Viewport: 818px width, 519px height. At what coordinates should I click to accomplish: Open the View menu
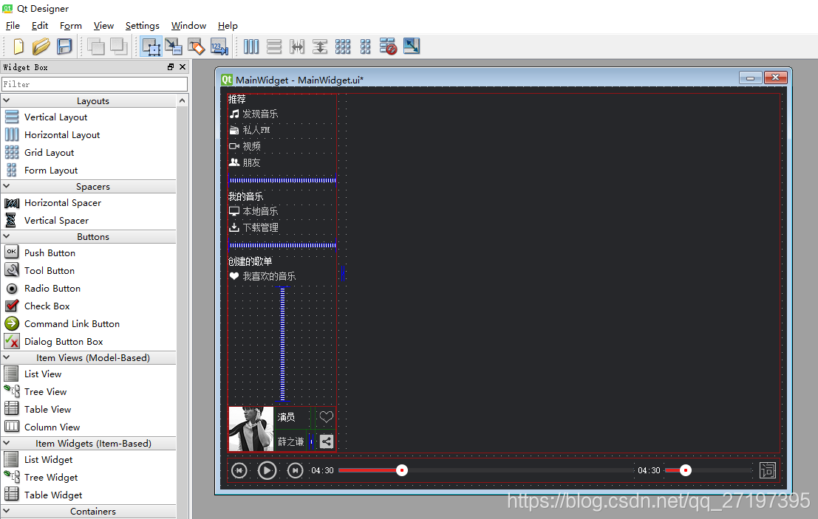point(103,26)
